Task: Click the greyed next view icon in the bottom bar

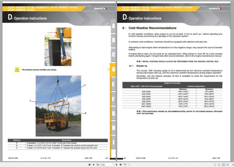Action: tap(129, 165)
